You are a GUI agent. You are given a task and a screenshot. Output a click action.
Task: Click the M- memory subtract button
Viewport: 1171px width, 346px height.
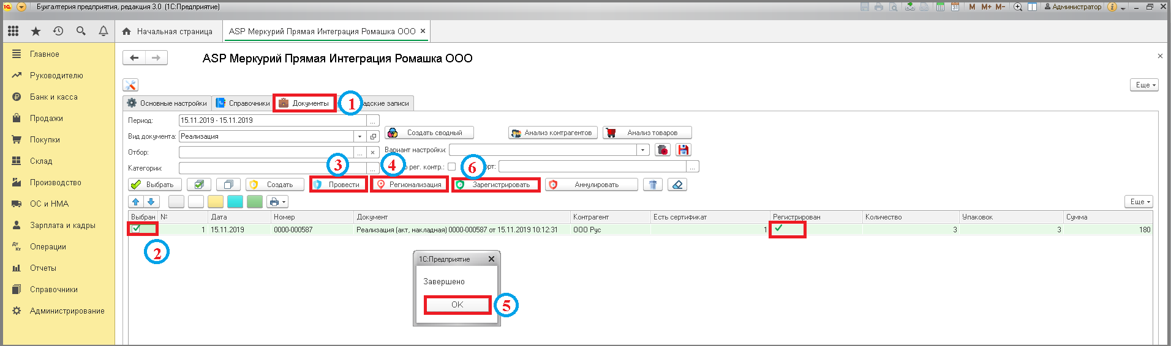click(x=1000, y=7)
